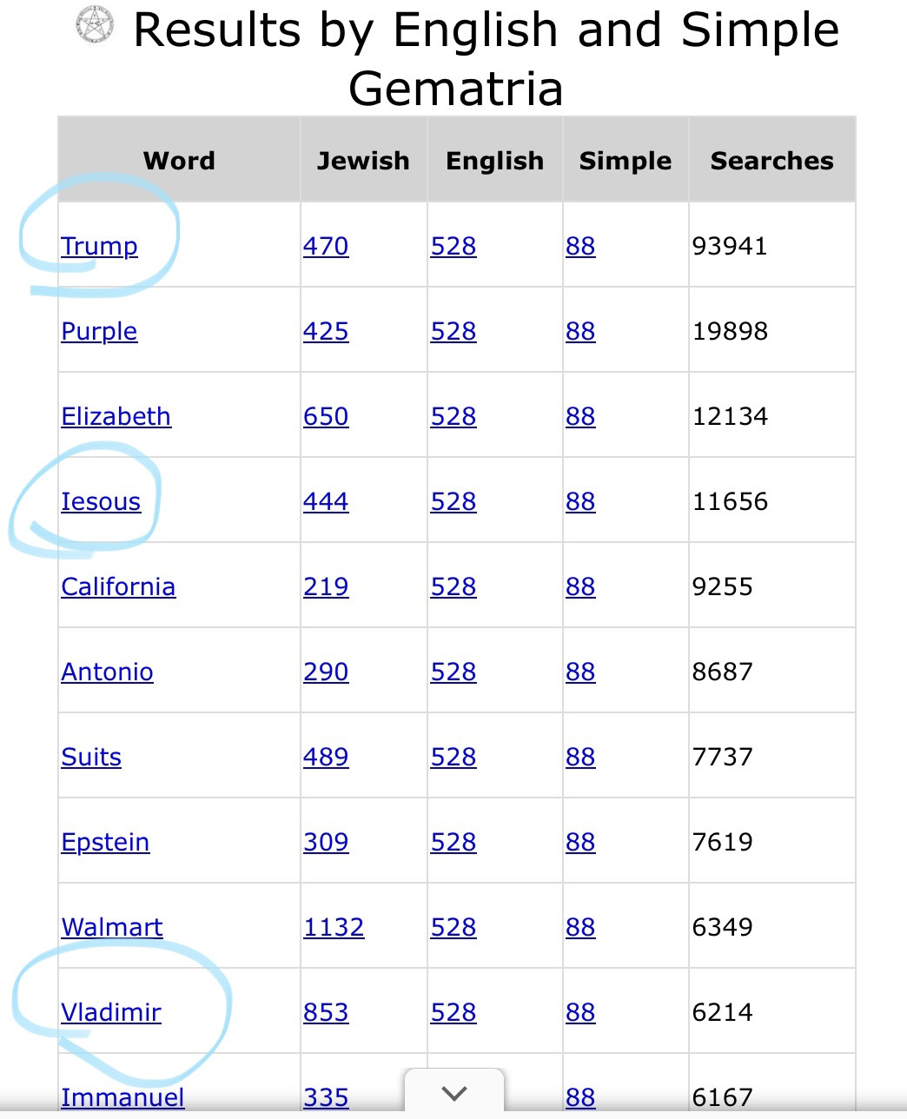Click Simple value 88 in Elizabeth row
The width and height of the screenshot is (907, 1119).
pos(580,416)
